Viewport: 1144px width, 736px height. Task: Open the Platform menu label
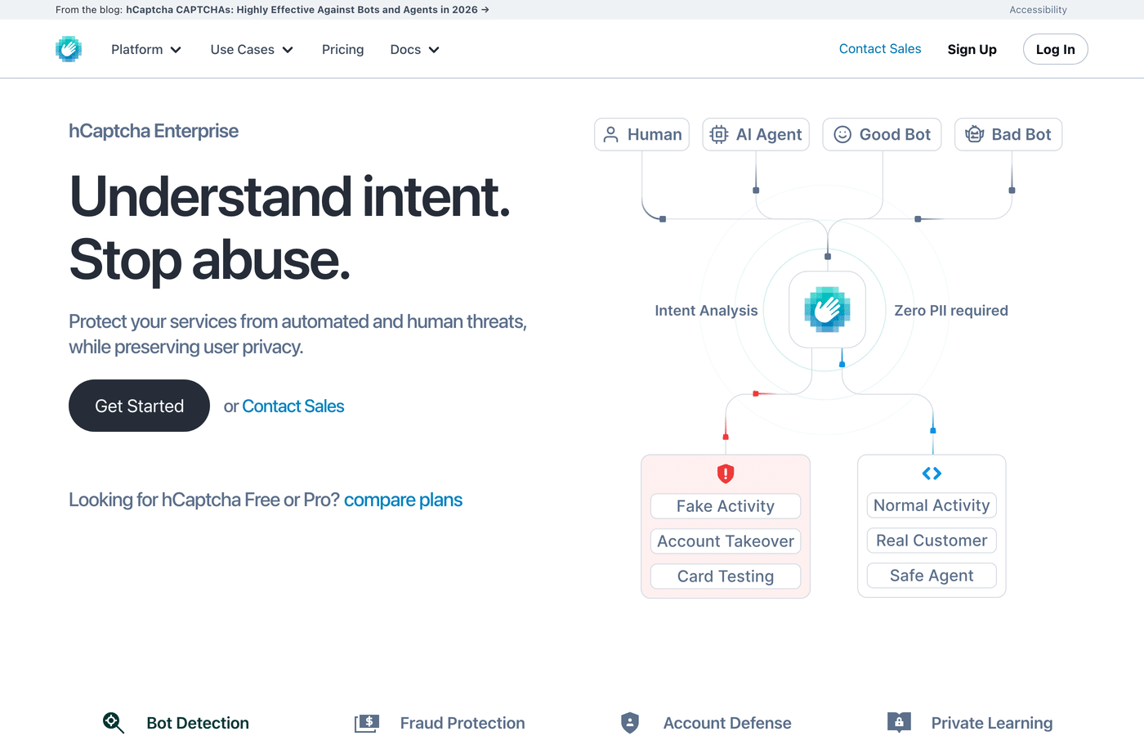(137, 50)
